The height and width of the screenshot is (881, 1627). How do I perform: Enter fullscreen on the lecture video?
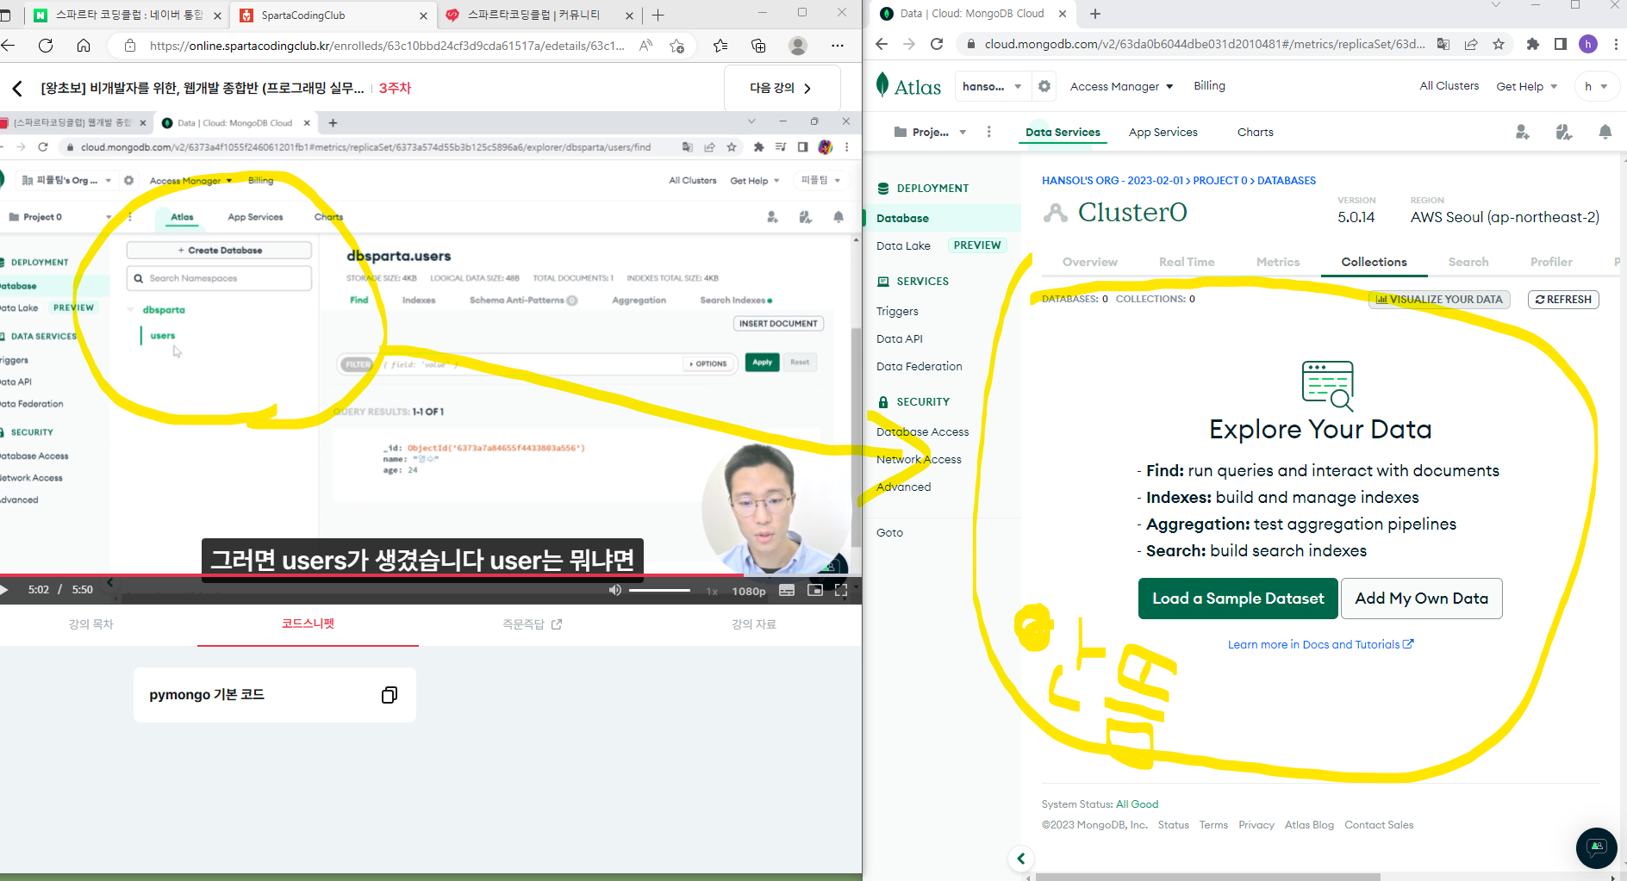click(x=841, y=590)
